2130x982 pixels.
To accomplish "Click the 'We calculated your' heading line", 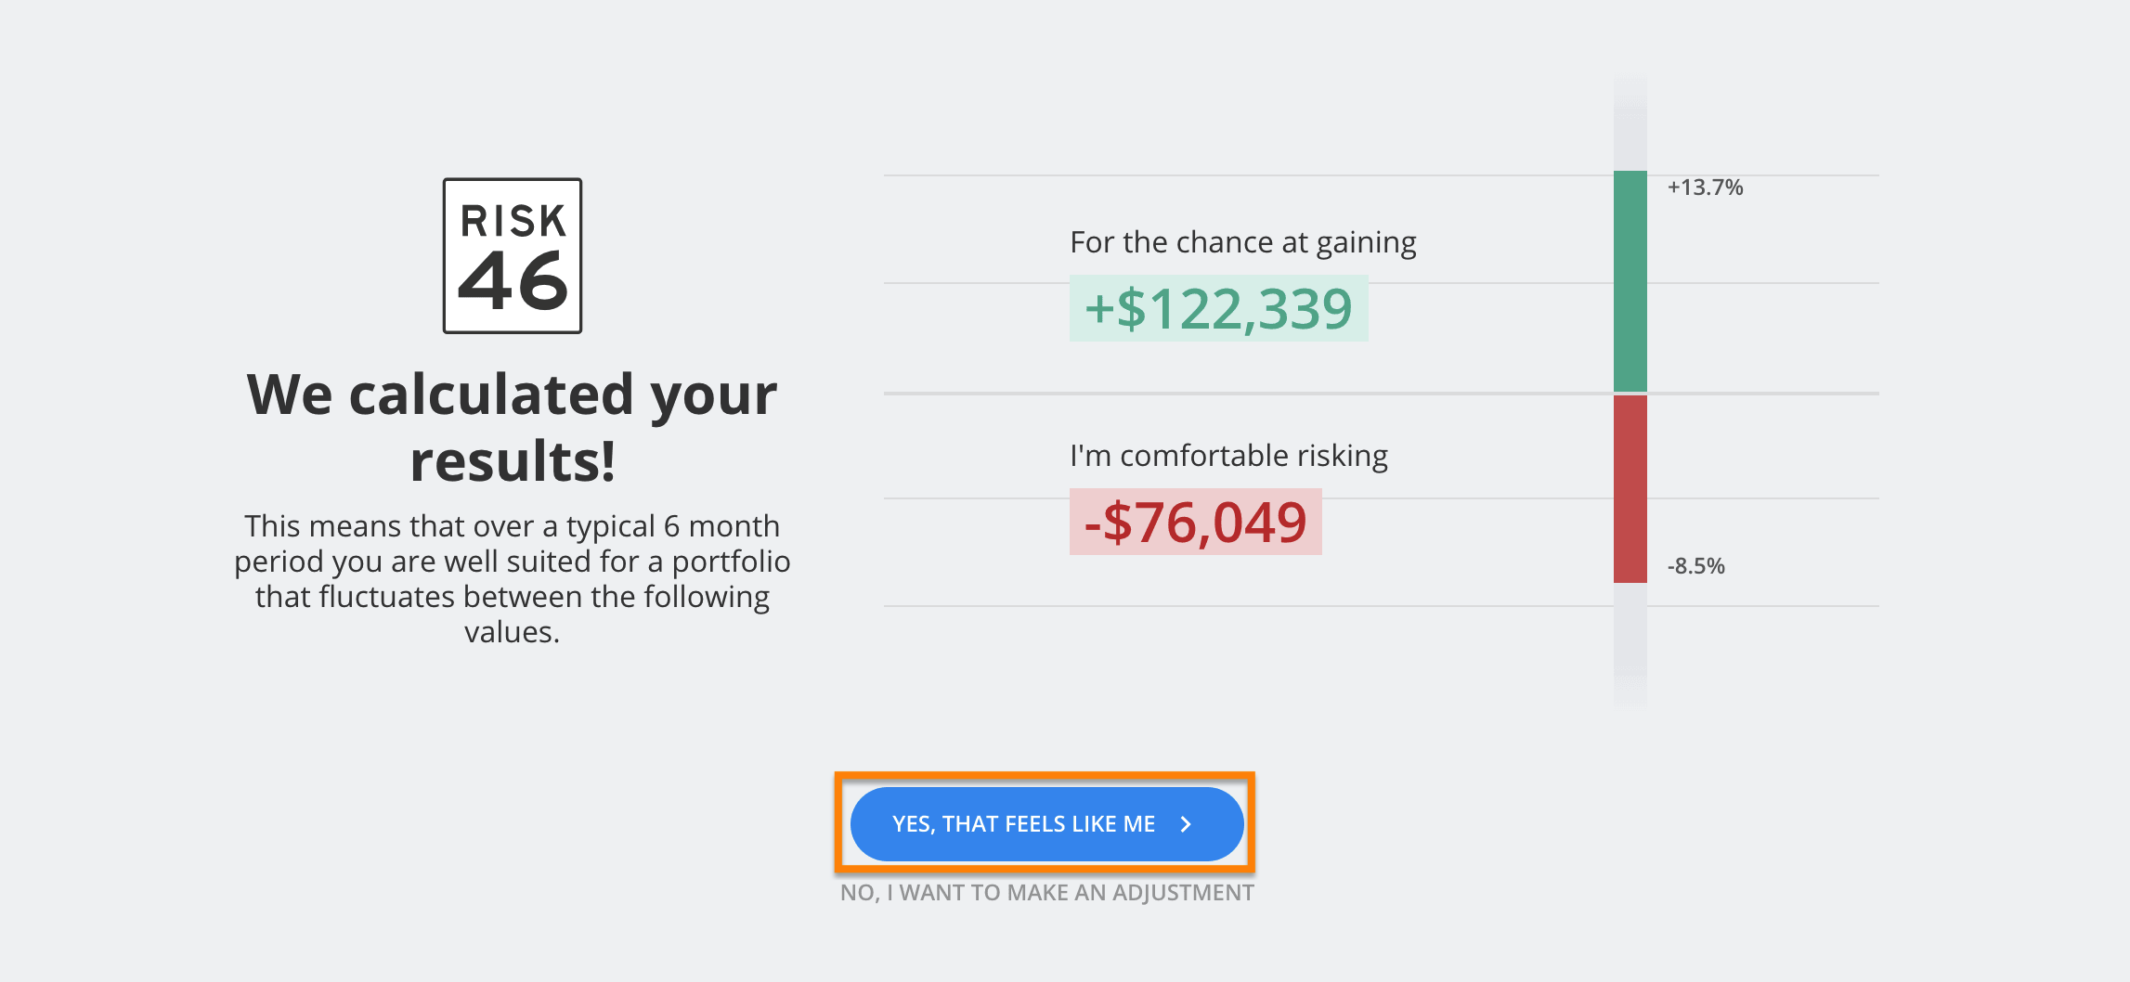I will point(512,394).
